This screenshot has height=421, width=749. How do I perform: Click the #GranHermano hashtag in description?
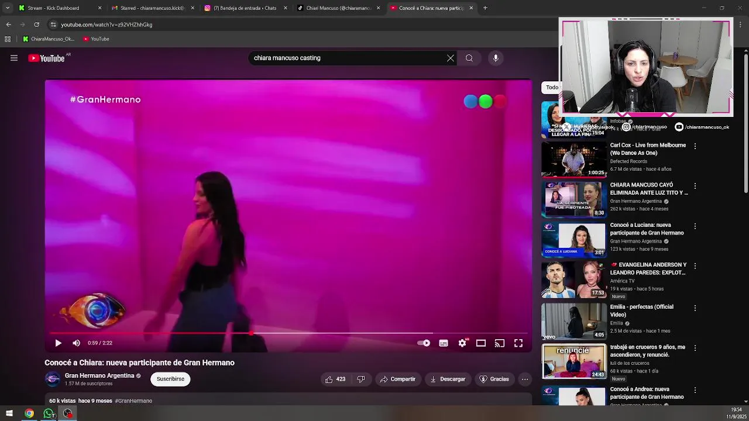133,401
